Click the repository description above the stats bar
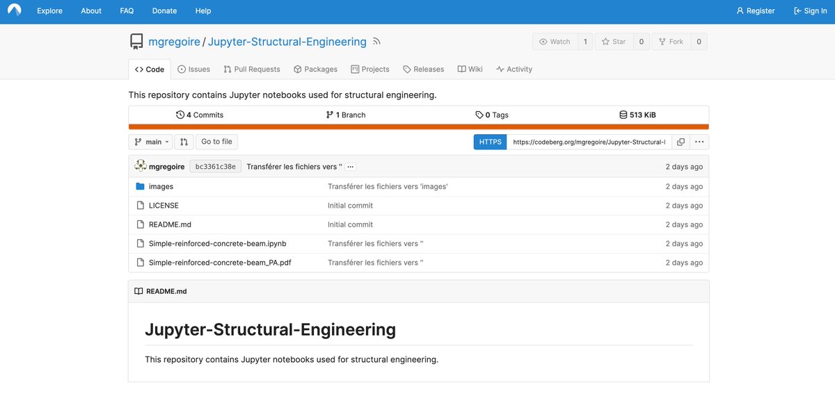Image resolution: width=835 pixels, height=394 pixels. point(283,95)
